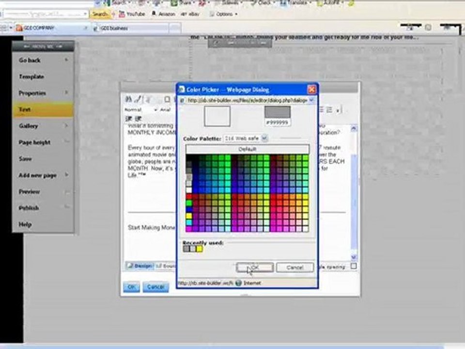
Task: Choose Preview in the side menu
Action: tap(43, 192)
